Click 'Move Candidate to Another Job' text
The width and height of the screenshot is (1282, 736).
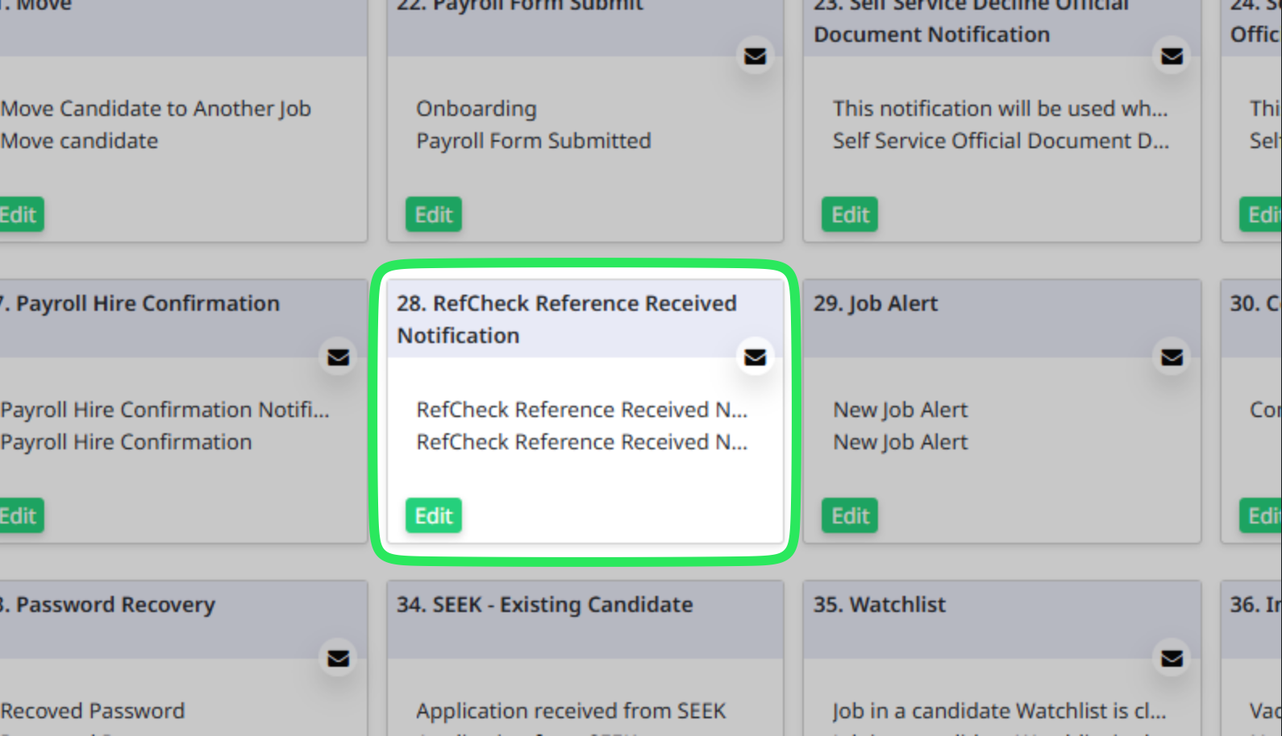156,109
